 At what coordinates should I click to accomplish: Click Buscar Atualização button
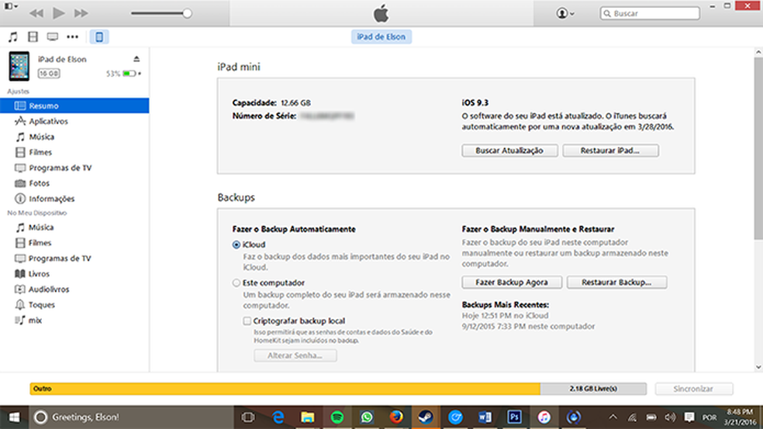(x=509, y=150)
